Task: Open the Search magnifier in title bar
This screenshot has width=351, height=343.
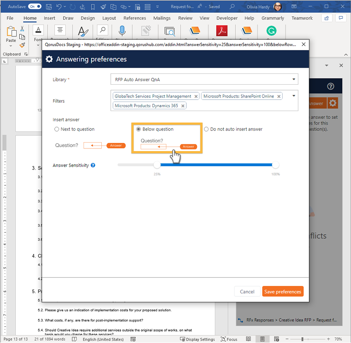Action: (232, 7)
